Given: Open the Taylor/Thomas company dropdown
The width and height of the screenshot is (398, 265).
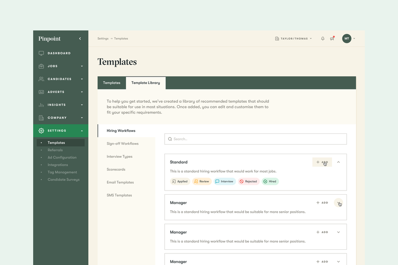Looking at the screenshot, I should [294, 39].
